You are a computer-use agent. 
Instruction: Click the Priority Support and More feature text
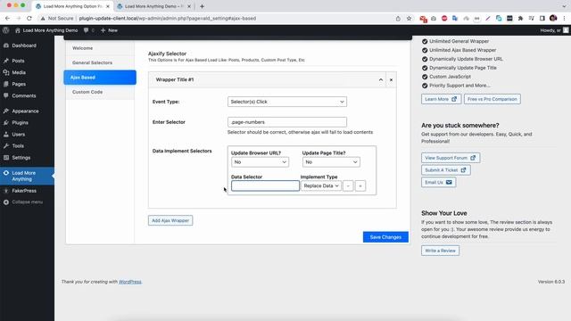pos(459,86)
